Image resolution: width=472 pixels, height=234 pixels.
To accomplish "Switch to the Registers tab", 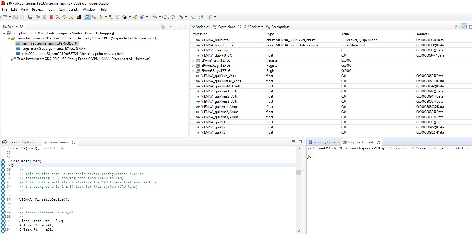I will (x=254, y=27).
